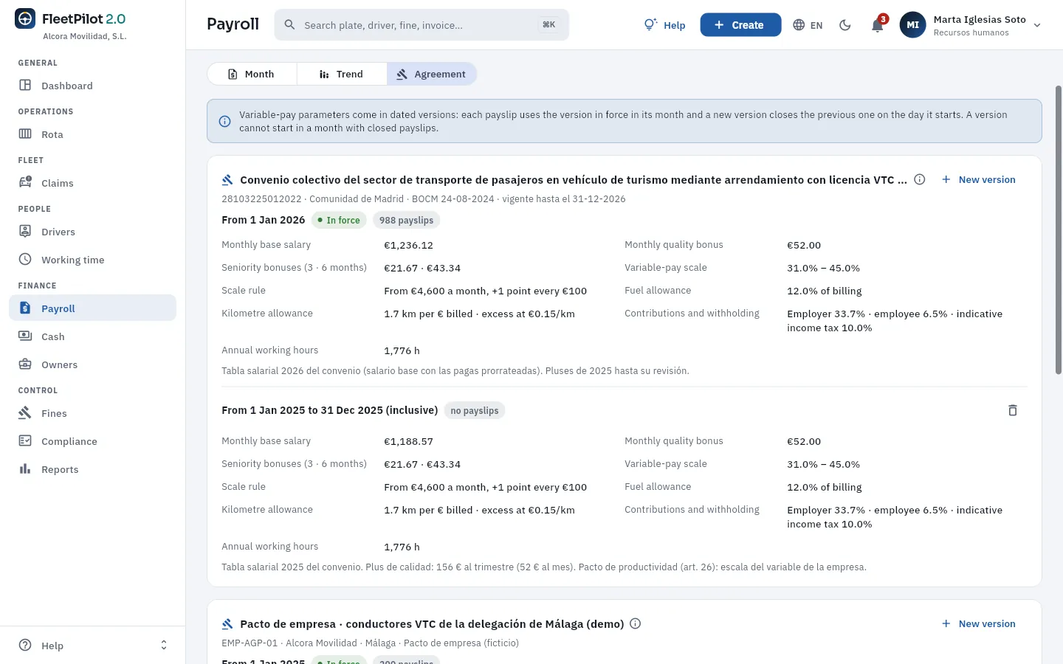Show info for Pacto de empresa agreement
1063x664 pixels.
[635, 623]
